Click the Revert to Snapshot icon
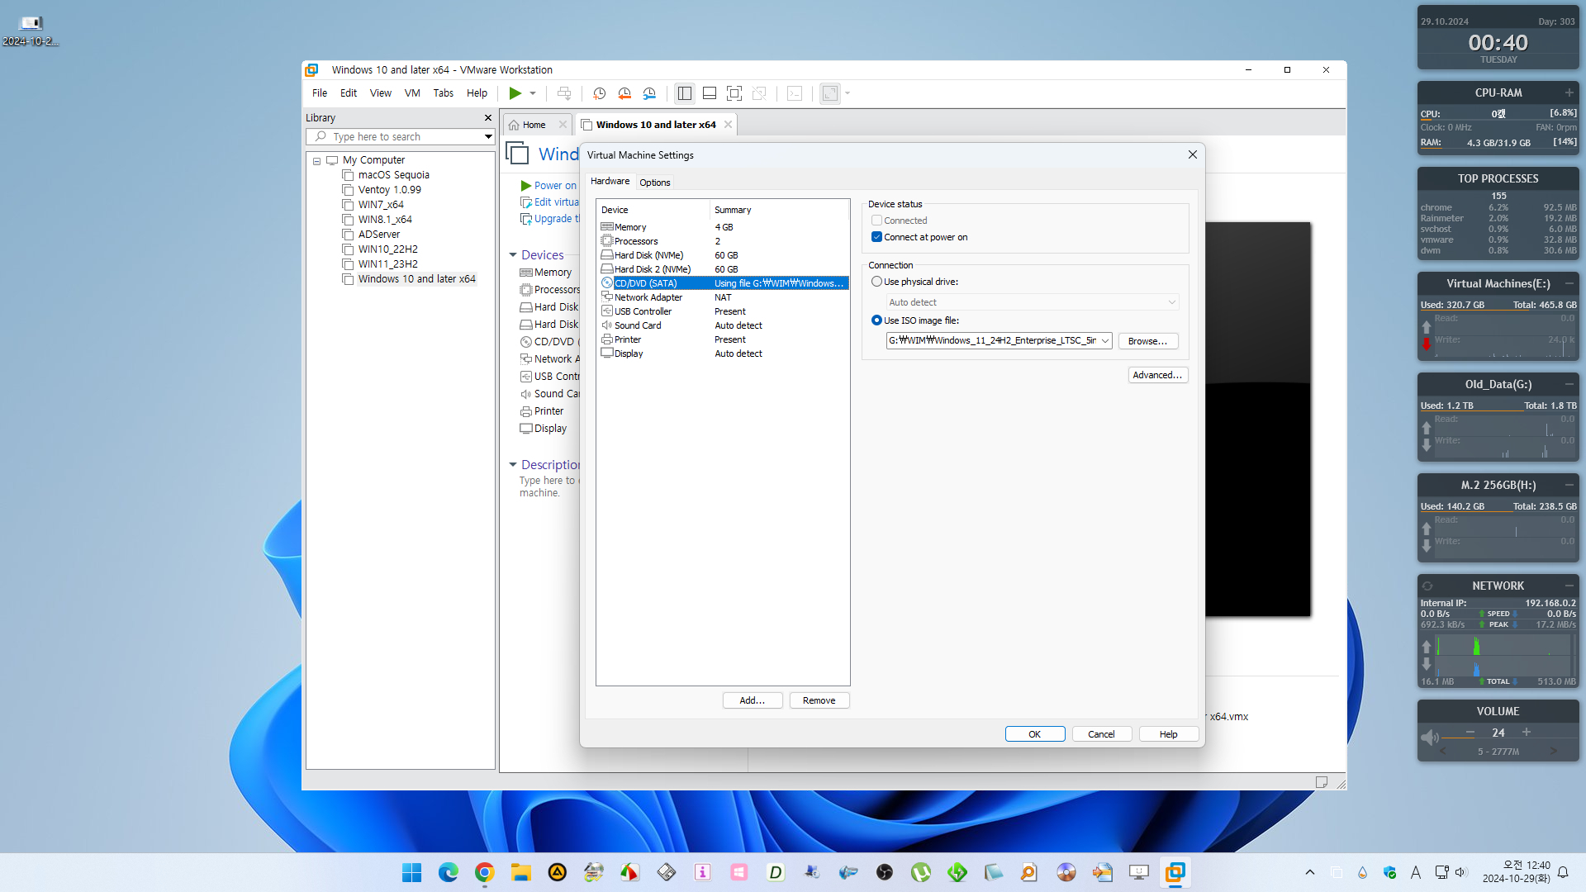 coord(624,93)
